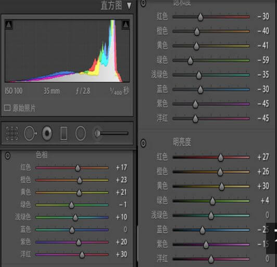277x267 pixels.
Task: Toggle shadow clipping indicator in histogram
Action: point(9,24)
